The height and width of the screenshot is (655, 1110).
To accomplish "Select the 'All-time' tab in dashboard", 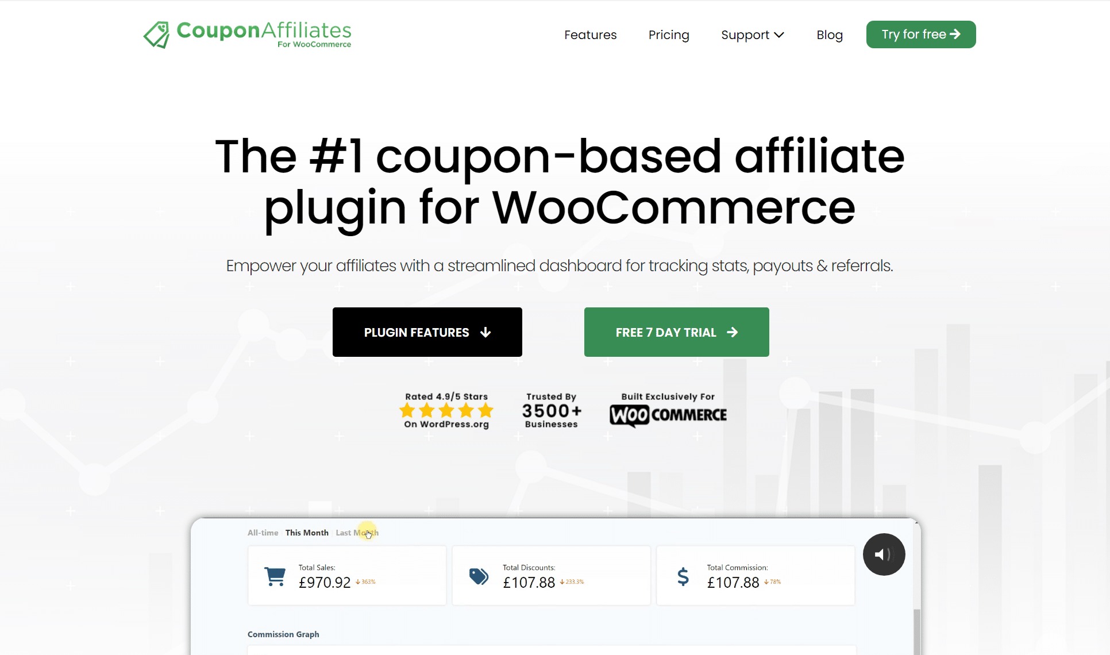I will (263, 533).
